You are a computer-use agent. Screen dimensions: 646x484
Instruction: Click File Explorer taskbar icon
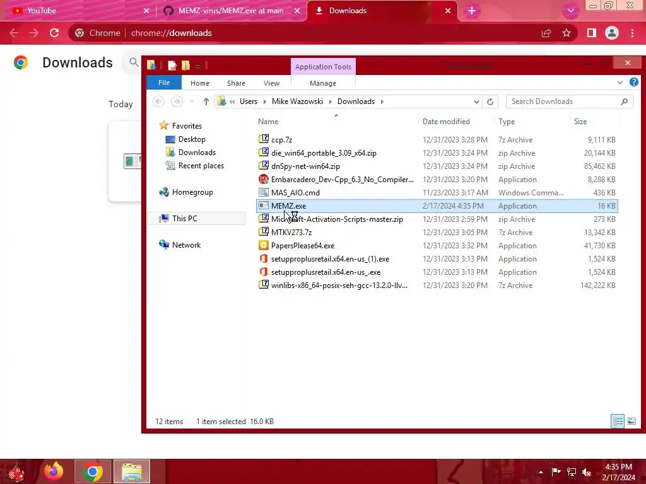pos(132,471)
